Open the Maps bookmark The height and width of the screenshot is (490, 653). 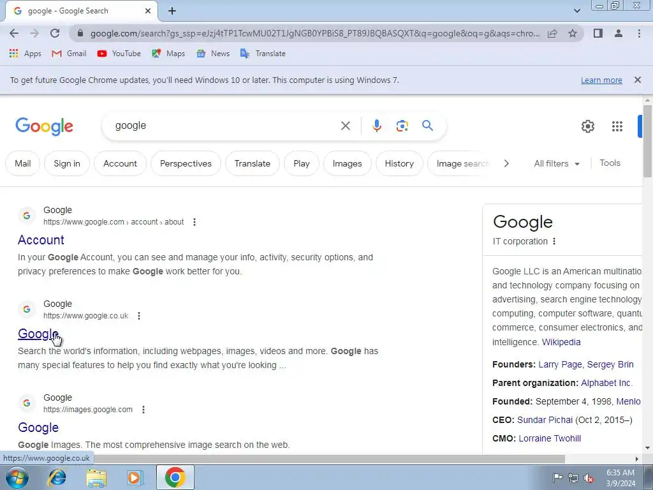click(x=168, y=54)
